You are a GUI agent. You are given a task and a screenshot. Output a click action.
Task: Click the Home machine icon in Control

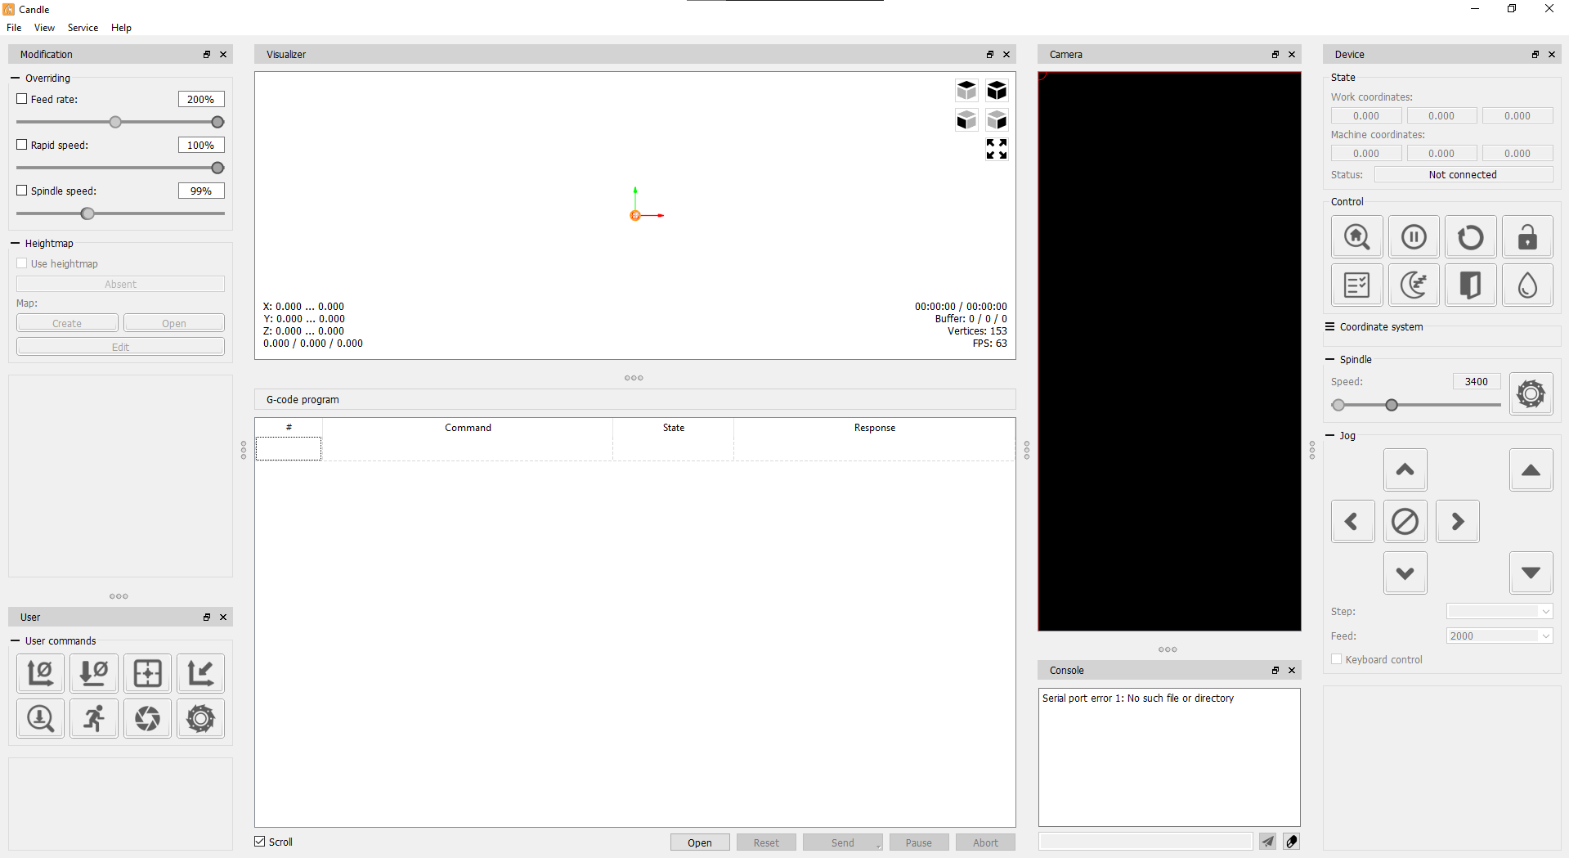(1356, 237)
